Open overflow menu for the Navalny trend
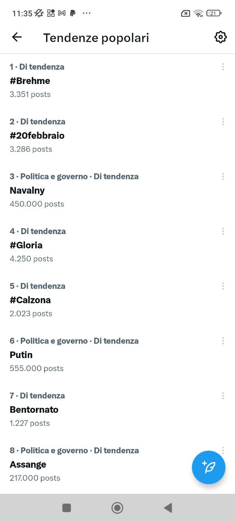 [x=223, y=176]
